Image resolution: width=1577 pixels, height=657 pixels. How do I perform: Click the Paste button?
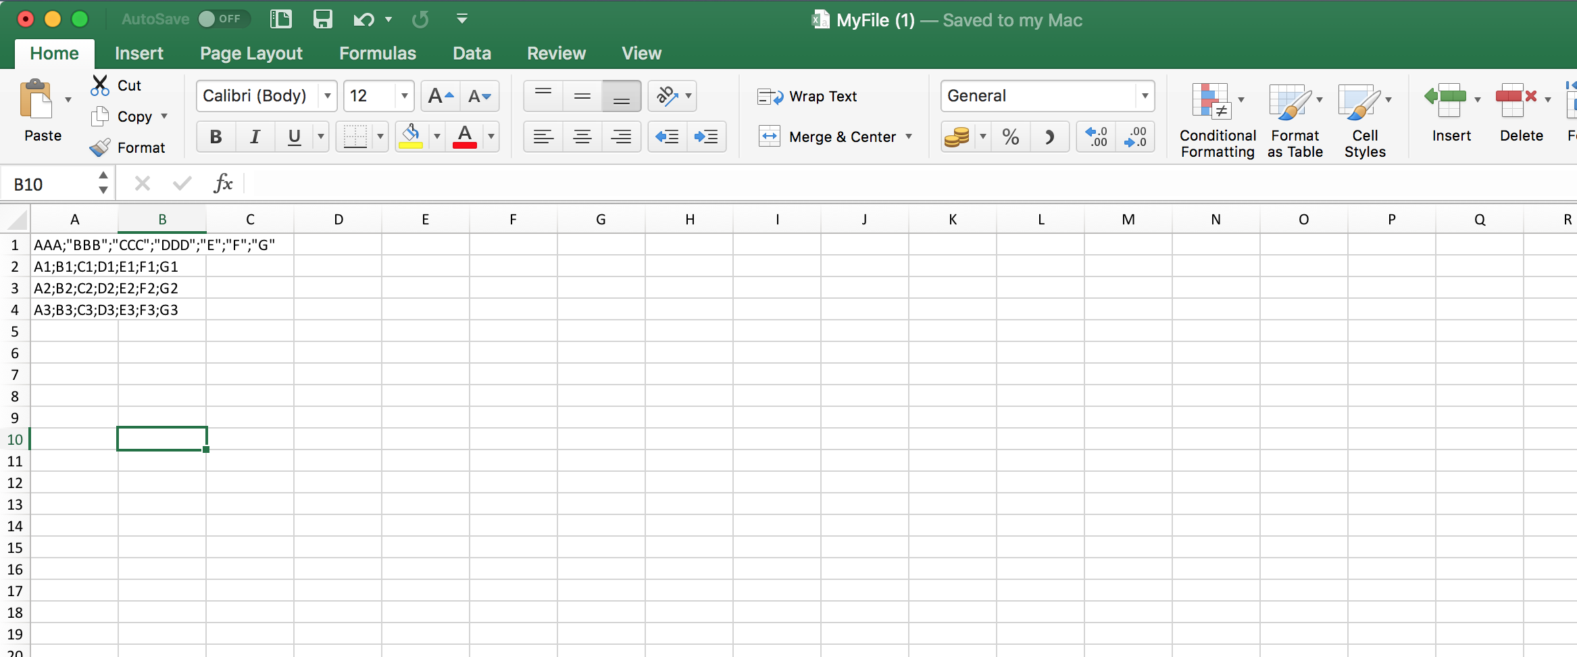coord(42,112)
